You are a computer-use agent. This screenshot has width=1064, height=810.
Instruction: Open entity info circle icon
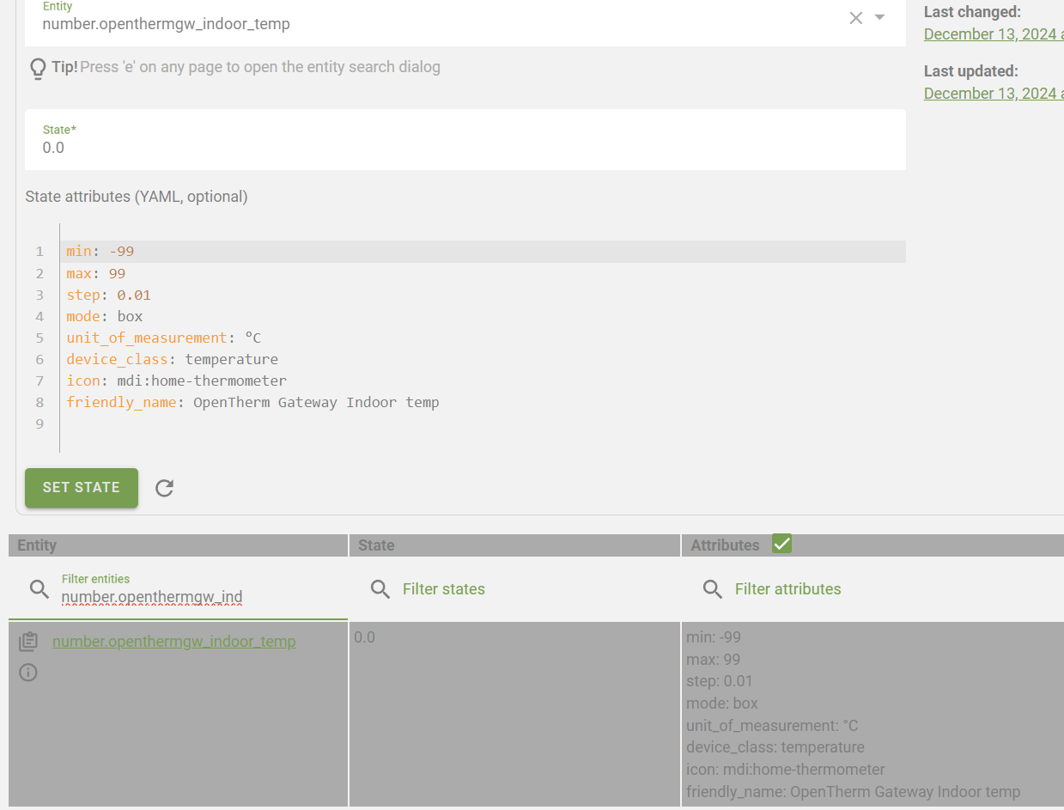pos(28,673)
